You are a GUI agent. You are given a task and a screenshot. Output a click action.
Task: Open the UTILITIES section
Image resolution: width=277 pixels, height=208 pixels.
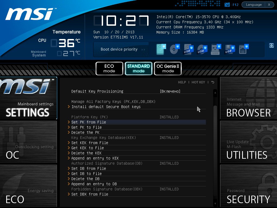point(249,142)
